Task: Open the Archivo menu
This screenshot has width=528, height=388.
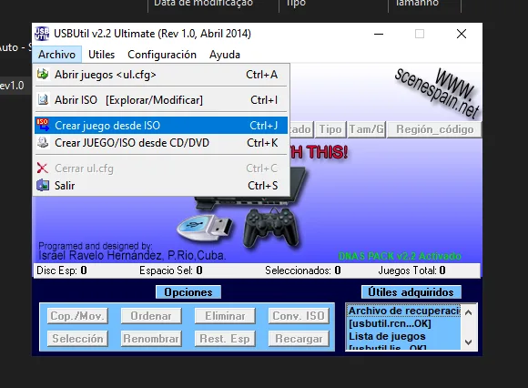Action: 57,55
